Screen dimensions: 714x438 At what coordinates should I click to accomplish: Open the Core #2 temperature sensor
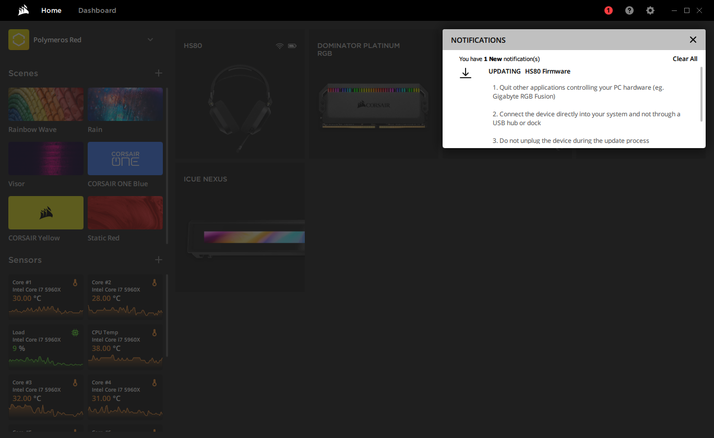point(125,296)
